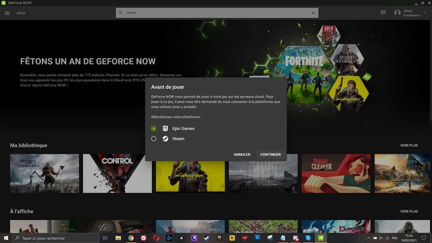The height and width of the screenshot is (243, 432).
Task: Open the Lumberjack's Dynasty tile
Action: pos(190,226)
